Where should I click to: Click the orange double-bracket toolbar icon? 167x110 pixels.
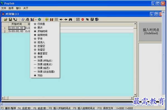pyautogui.click(x=52, y=19)
